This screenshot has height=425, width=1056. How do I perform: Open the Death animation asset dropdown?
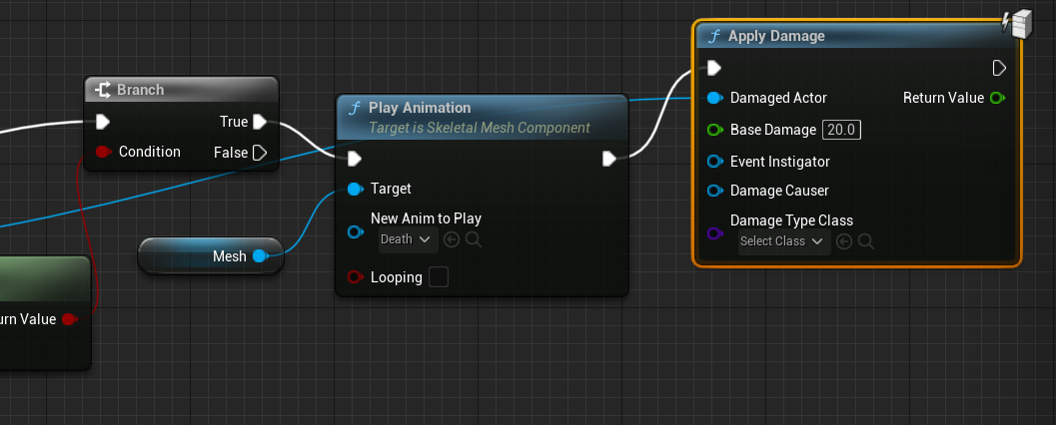pyautogui.click(x=408, y=239)
